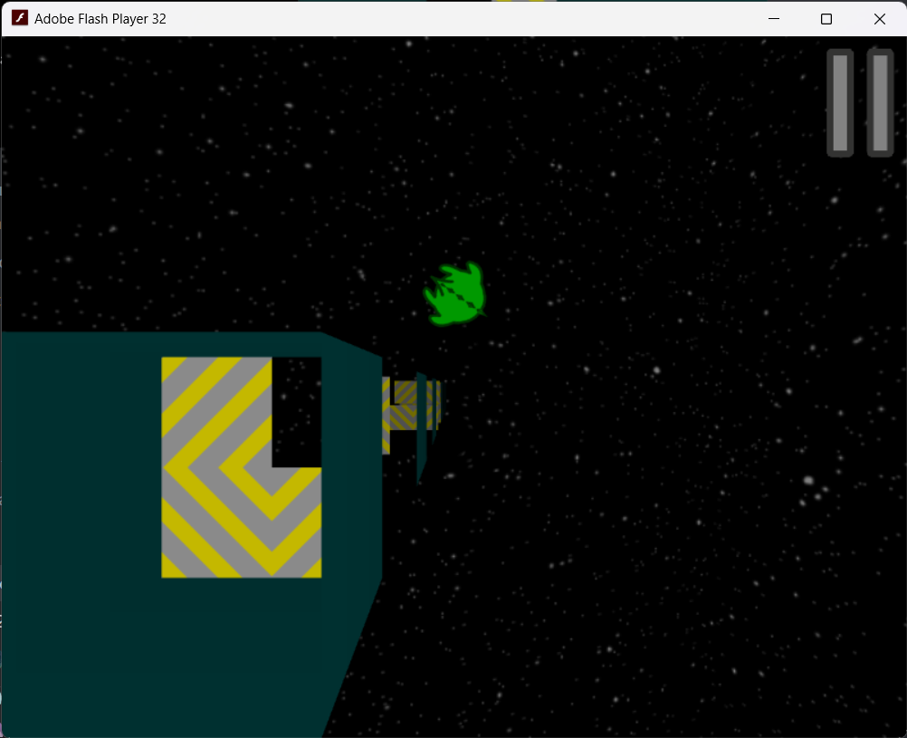Click the Adobe Flash Player title icon

click(x=20, y=18)
